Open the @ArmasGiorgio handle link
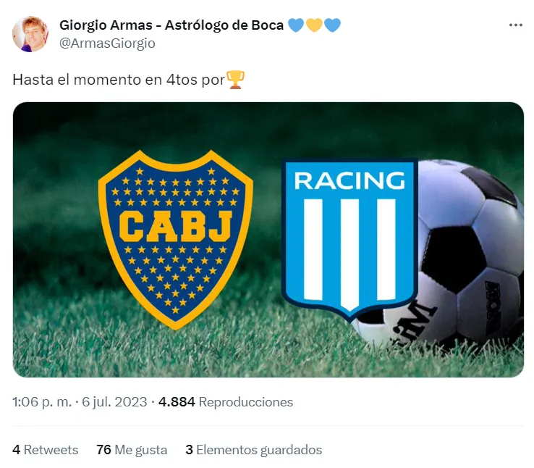The width and height of the screenshot is (534, 468). [x=107, y=43]
